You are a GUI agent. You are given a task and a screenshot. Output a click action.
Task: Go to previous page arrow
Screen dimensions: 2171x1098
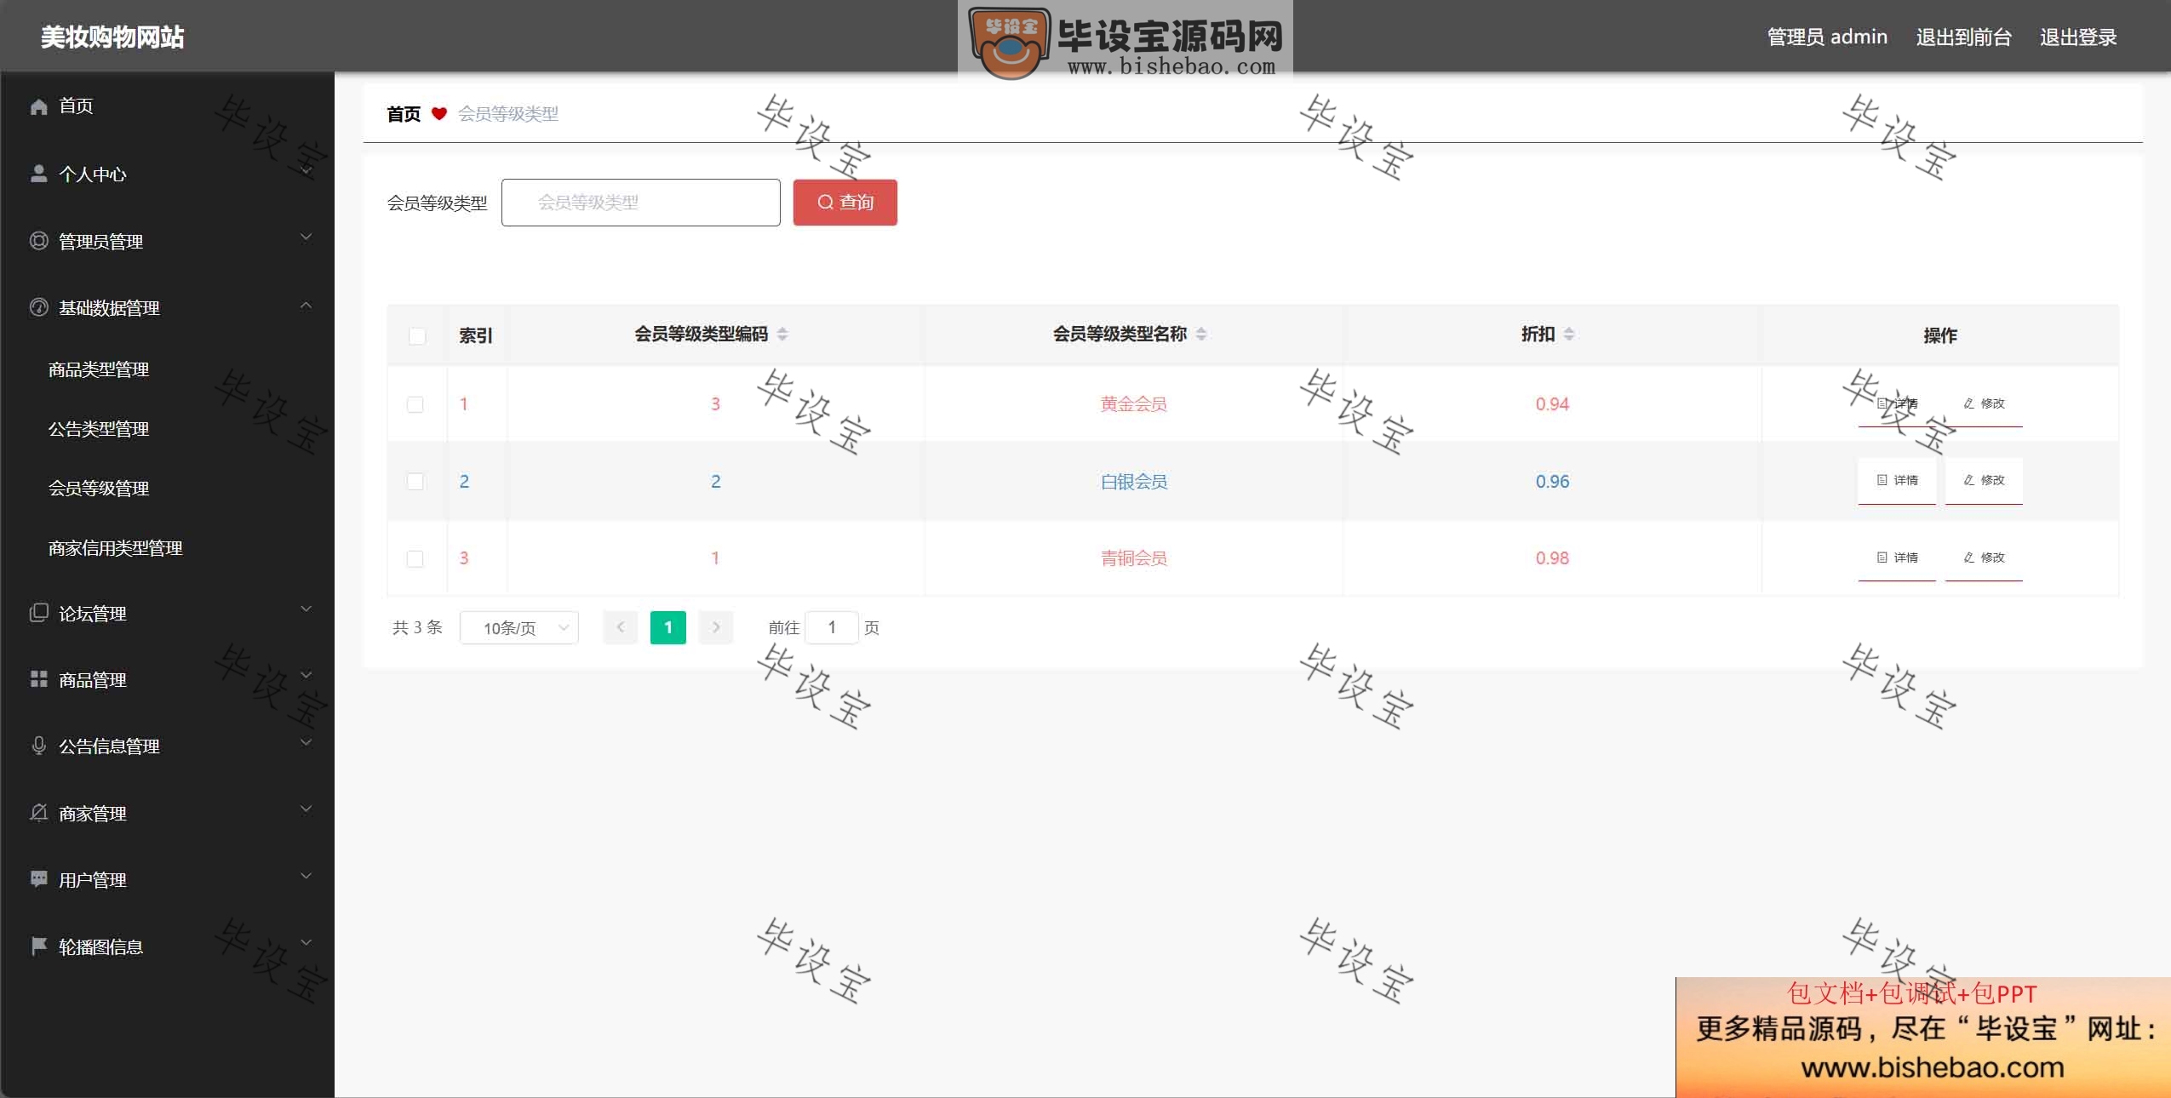pyautogui.click(x=621, y=627)
